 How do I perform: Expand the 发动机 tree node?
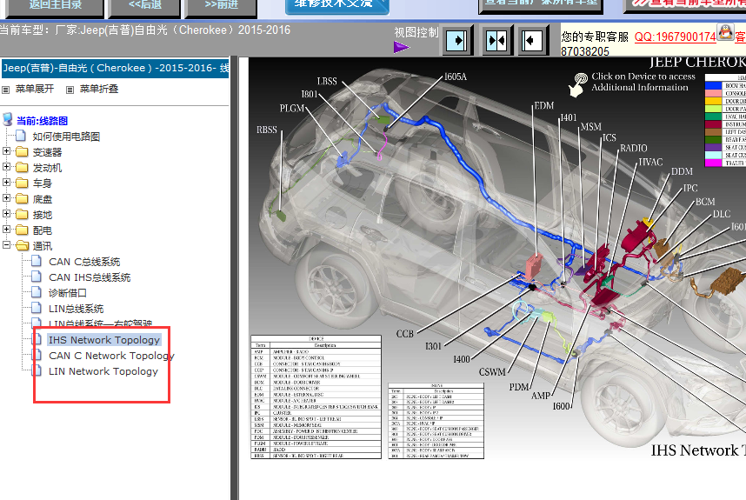pos(6,167)
